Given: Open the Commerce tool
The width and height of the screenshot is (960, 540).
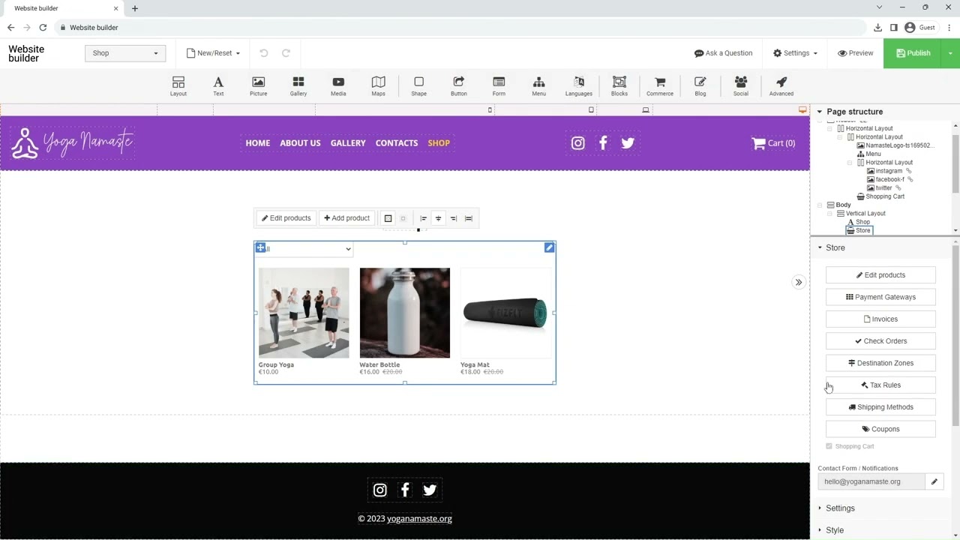Looking at the screenshot, I should click(660, 86).
